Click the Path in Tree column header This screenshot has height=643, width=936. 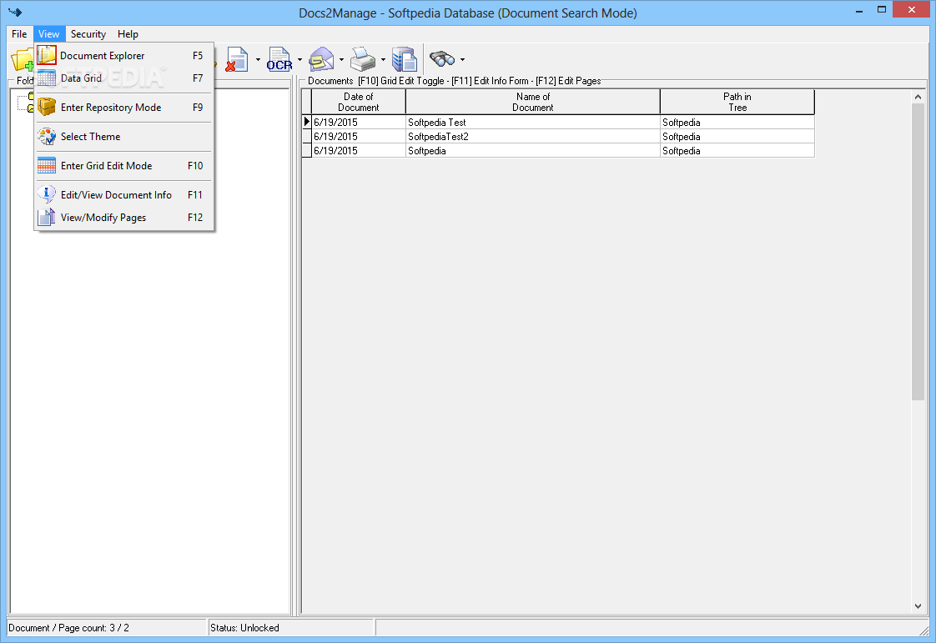coord(737,102)
